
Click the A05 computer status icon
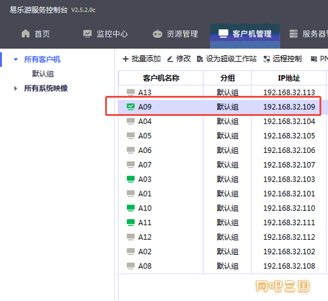coord(131,136)
